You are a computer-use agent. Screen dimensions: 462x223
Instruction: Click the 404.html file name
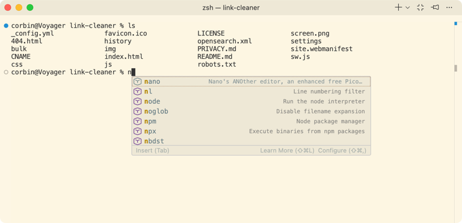coord(26,41)
